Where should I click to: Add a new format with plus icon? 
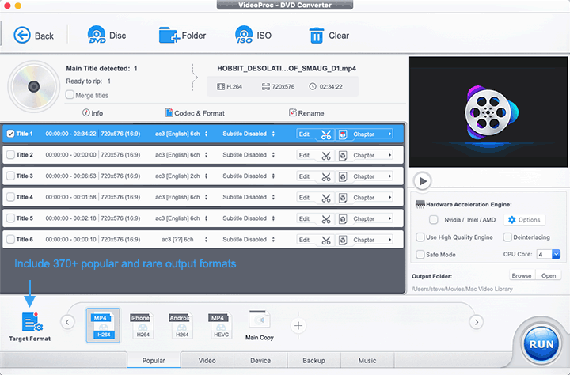pyautogui.click(x=298, y=326)
